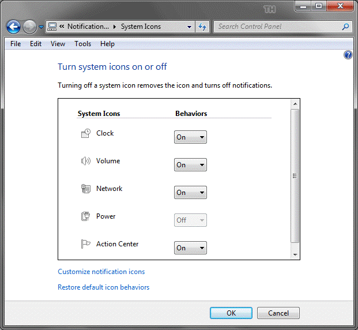Click the blue Help question mark icon
358x330 pixels.
point(348,55)
